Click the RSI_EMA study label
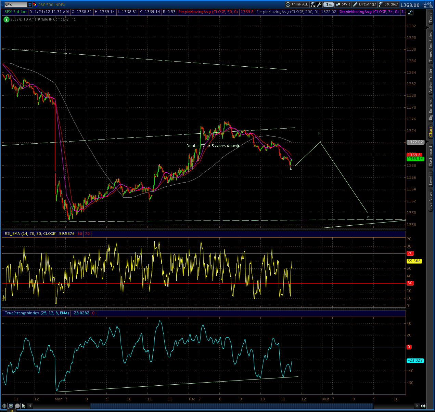435x412 pixels. [x=30, y=234]
